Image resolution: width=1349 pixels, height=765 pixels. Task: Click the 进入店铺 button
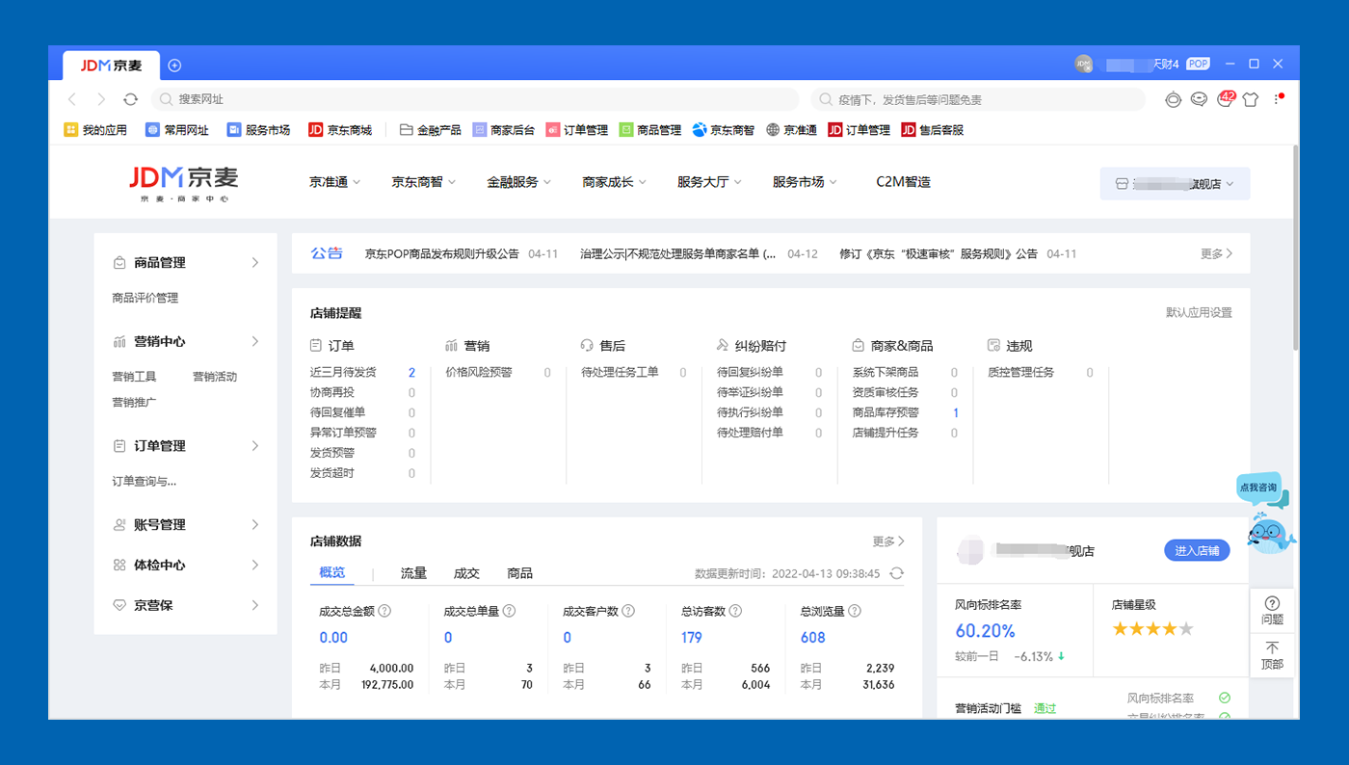(1197, 550)
